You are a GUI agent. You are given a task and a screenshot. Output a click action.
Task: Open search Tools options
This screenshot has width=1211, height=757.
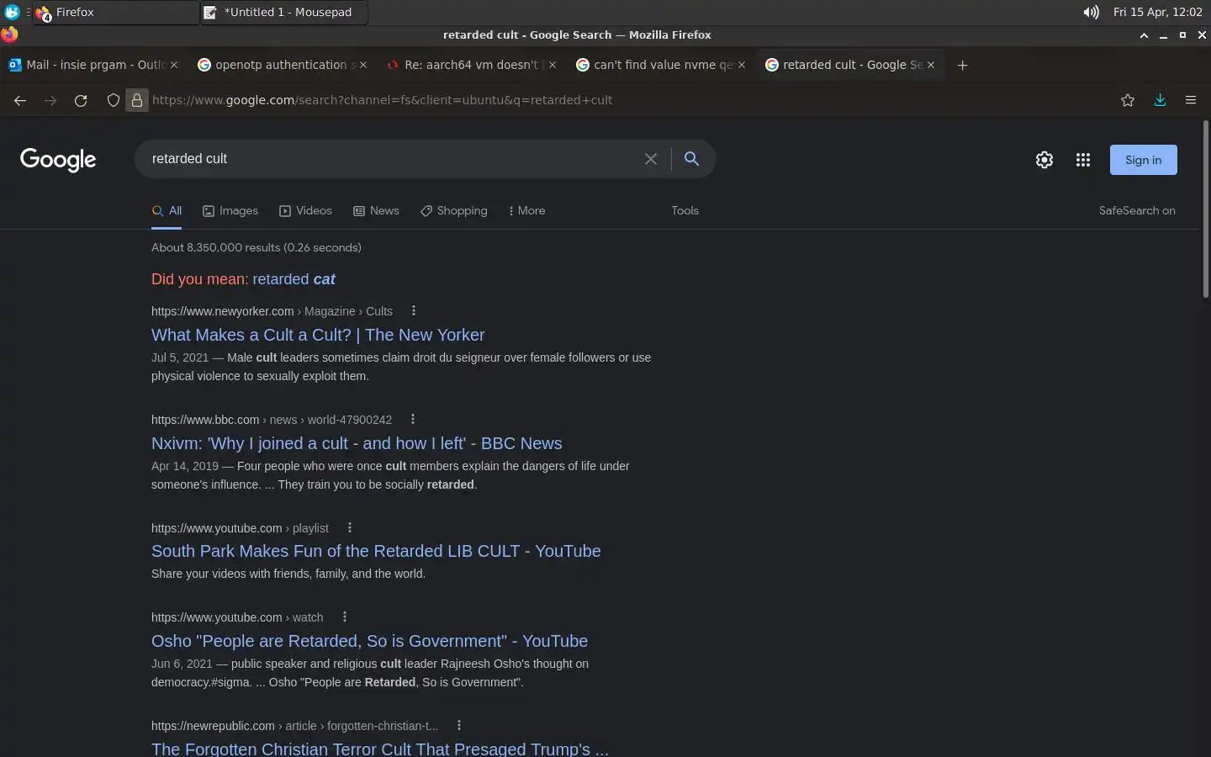coord(685,211)
